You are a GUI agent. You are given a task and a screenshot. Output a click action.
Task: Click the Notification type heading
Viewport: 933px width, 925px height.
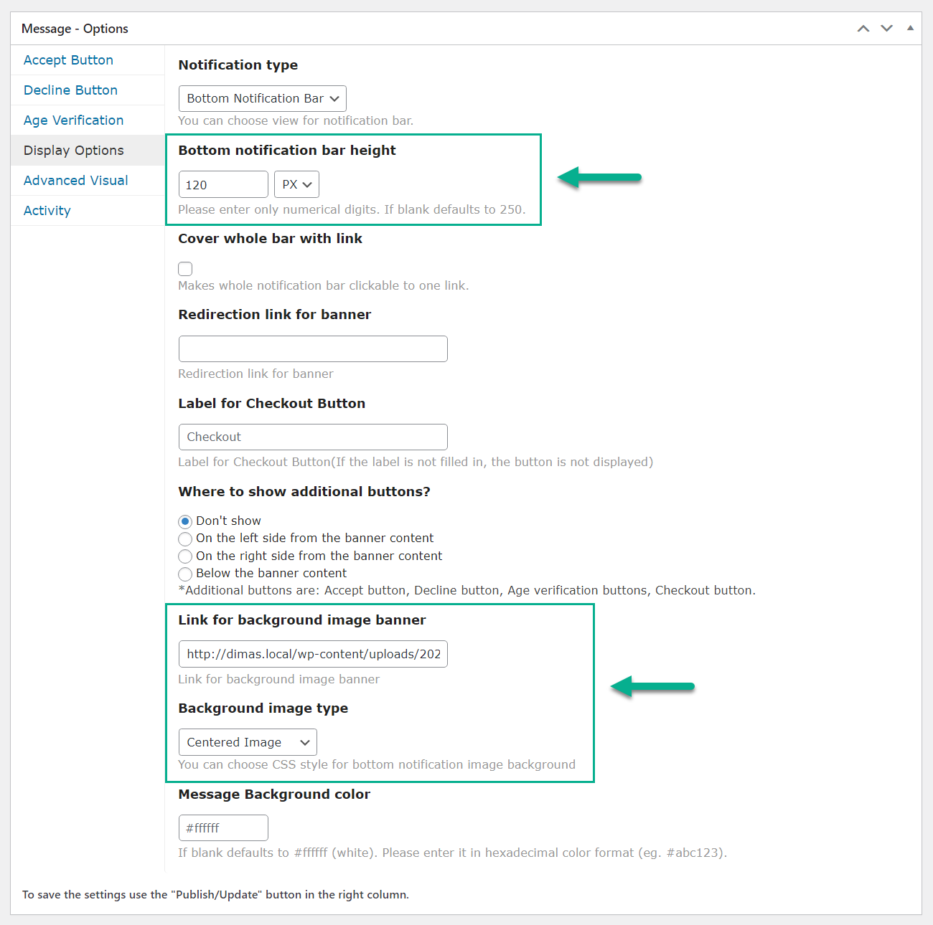[x=238, y=65]
